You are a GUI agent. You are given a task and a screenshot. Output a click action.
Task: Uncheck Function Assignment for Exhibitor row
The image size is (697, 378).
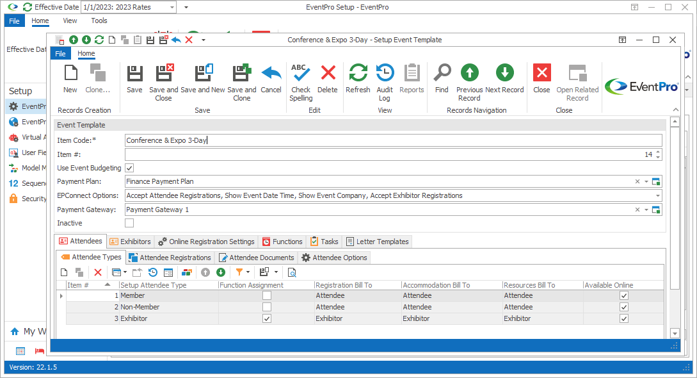267,319
